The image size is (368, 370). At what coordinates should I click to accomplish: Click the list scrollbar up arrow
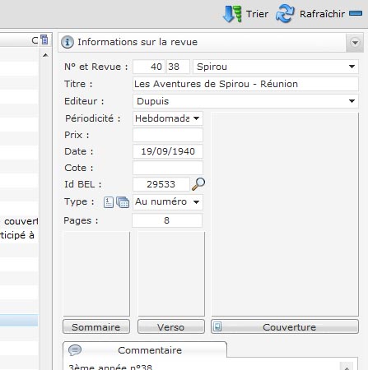(45, 55)
